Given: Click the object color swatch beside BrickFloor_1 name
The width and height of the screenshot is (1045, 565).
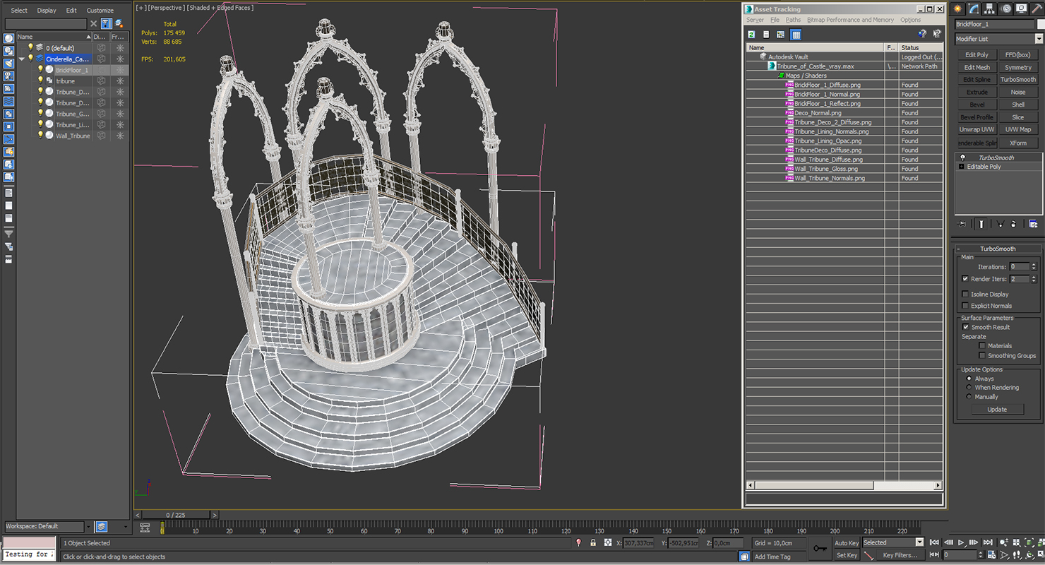Looking at the screenshot, I should [x=1041, y=24].
